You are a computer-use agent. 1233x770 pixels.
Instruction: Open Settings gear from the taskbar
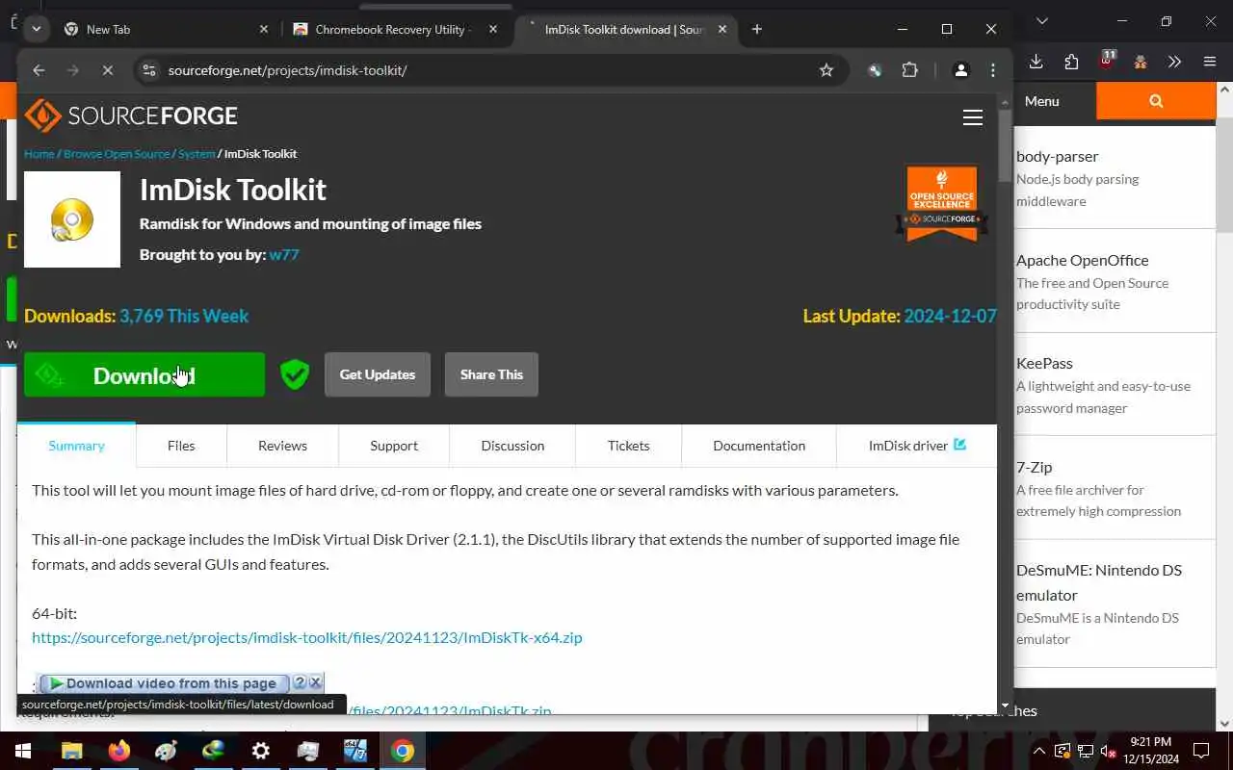coord(261,751)
